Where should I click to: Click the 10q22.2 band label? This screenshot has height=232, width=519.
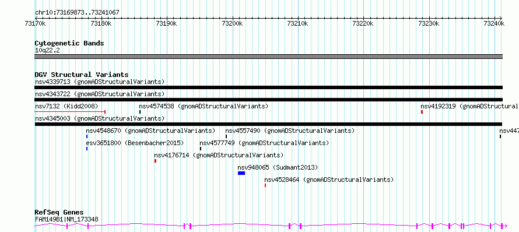pos(47,51)
